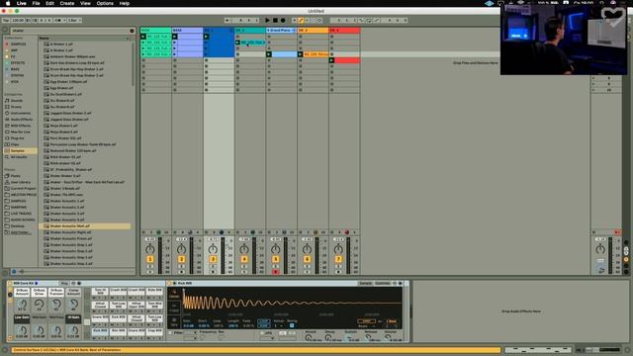Click the Master track pan knob
This screenshot has height=356, width=633.
[x=600, y=249]
